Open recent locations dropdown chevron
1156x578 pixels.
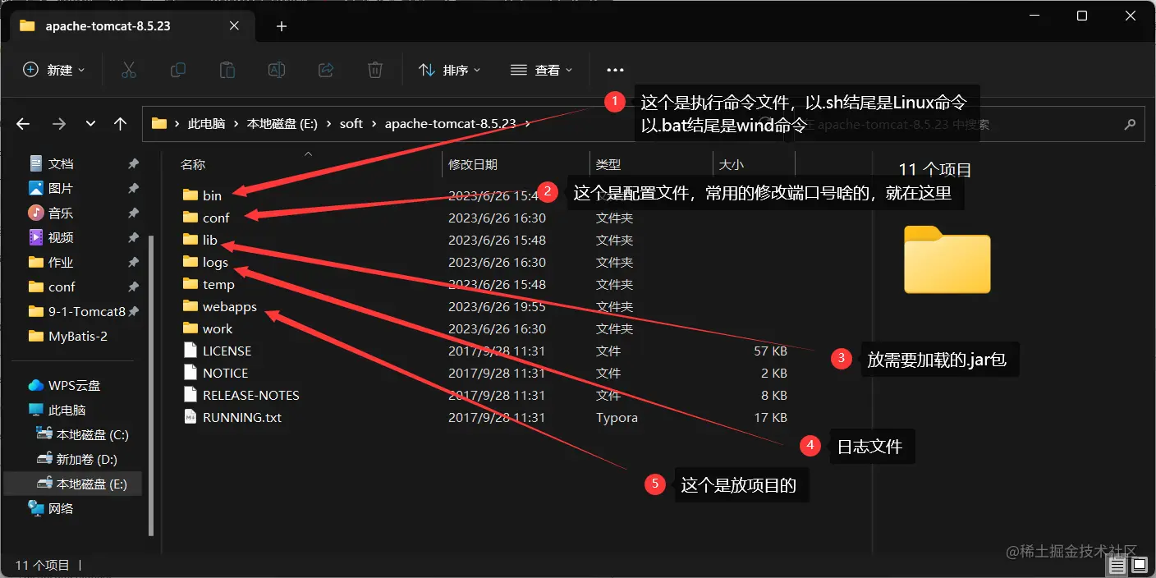[90, 124]
